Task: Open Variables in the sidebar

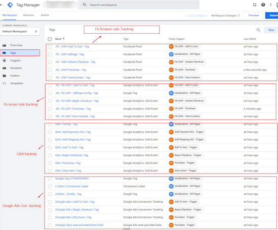Action: click(16, 68)
